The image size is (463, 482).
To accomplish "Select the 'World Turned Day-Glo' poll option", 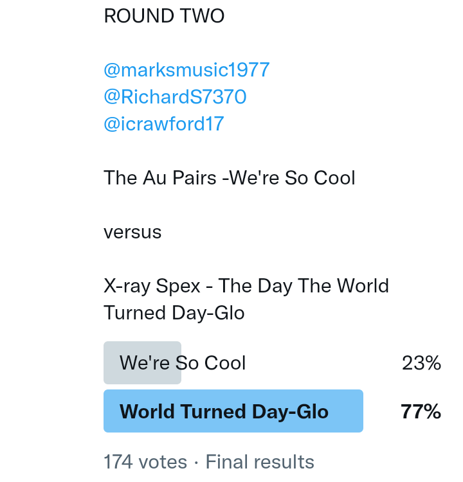I will (x=224, y=411).
